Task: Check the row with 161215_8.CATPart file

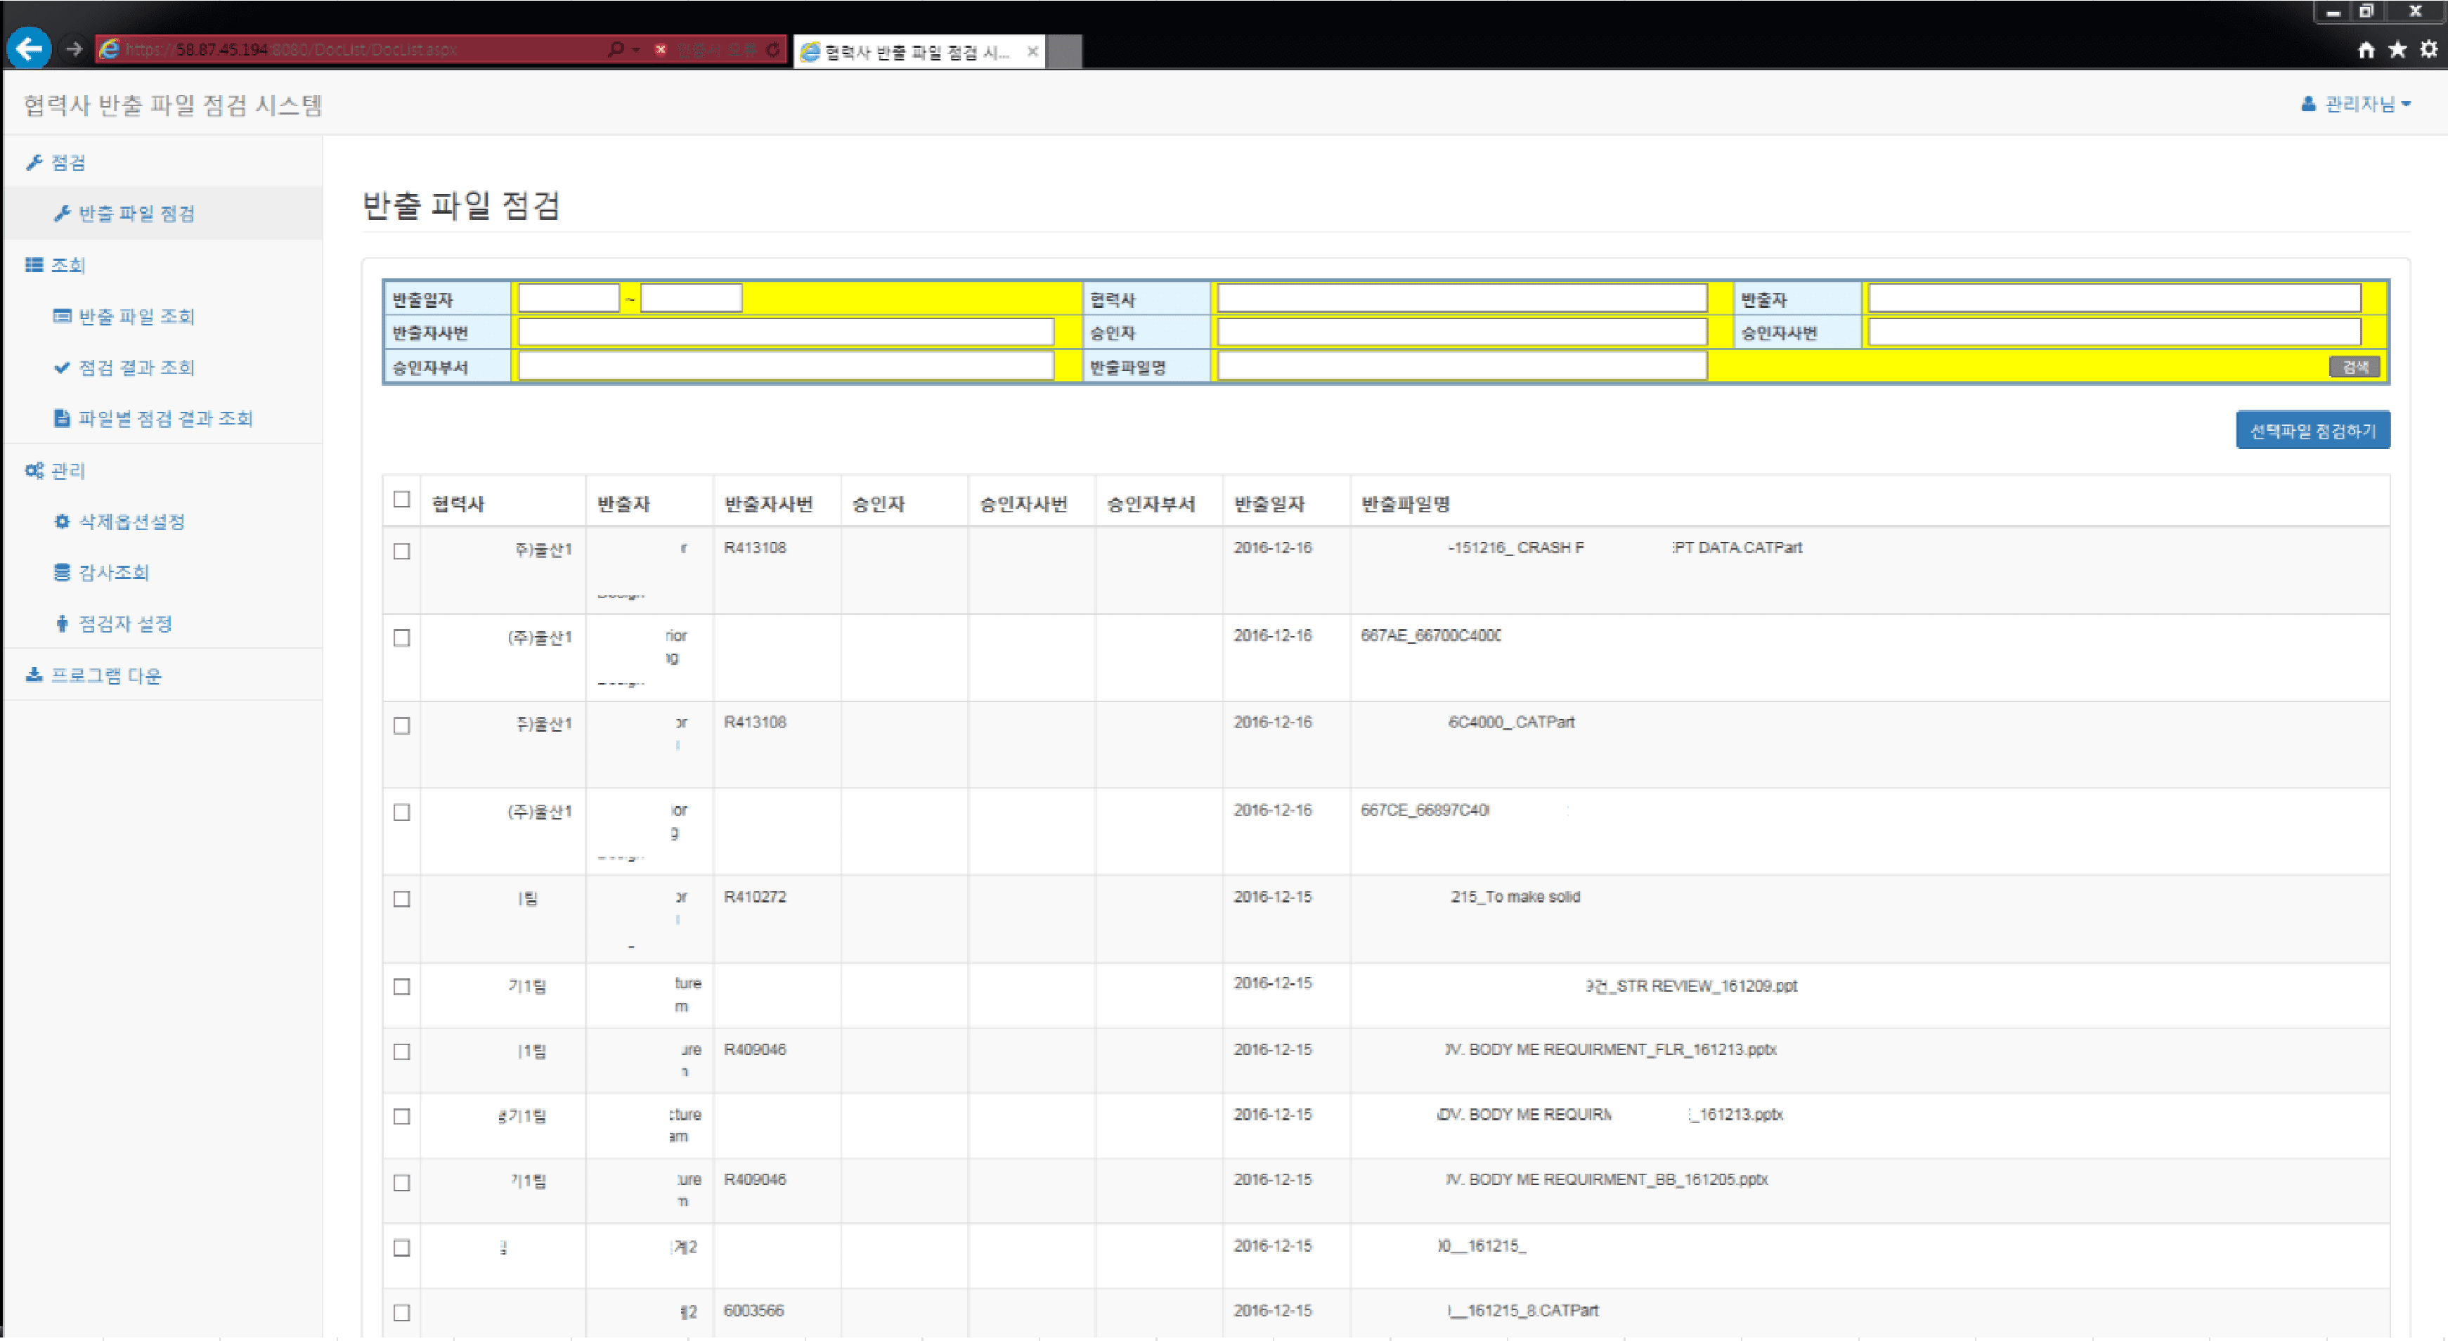Action: (x=402, y=1314)
